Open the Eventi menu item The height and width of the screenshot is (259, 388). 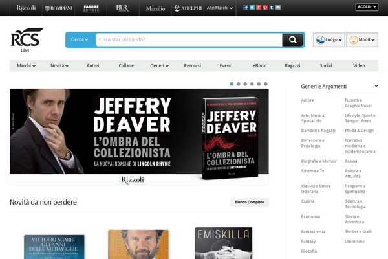(x=226, y=65)
